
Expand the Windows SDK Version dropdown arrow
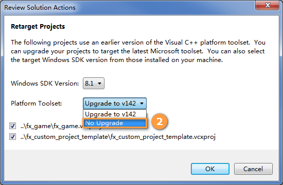pos(99,84)
